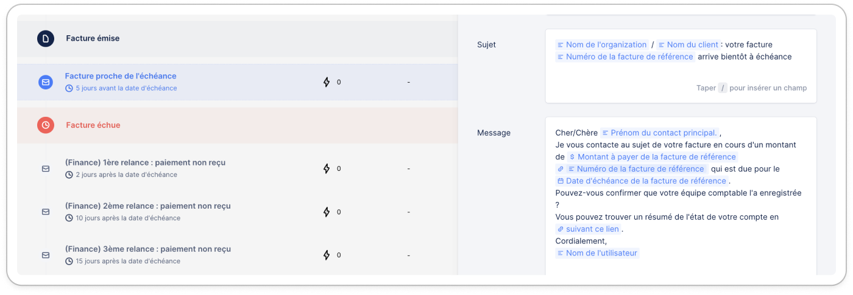Click the blue envelope icon for Facture proche de l'échéance
The height and width of the screenshot is (295, 853).
pos(46,82)
